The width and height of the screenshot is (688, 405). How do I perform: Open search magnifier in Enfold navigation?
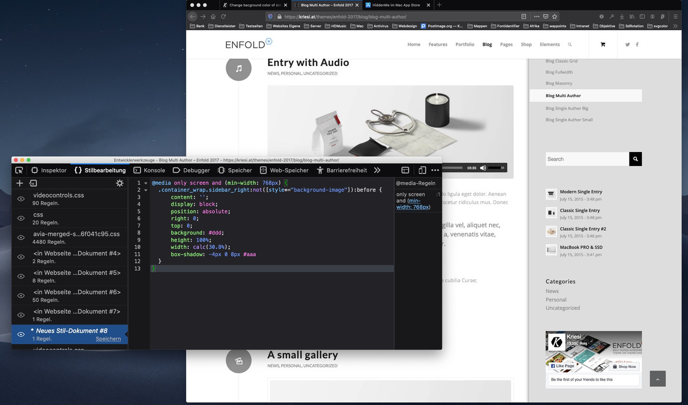[x=570, y=44]
